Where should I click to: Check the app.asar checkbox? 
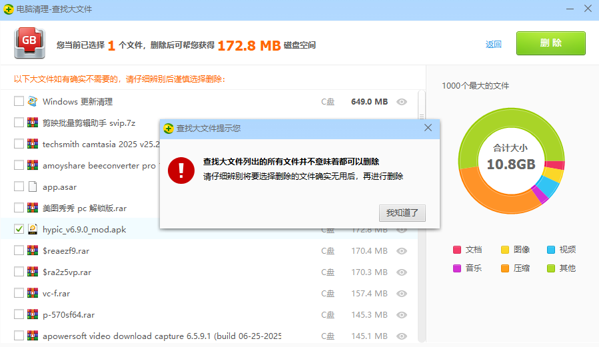tap(19, 186)
